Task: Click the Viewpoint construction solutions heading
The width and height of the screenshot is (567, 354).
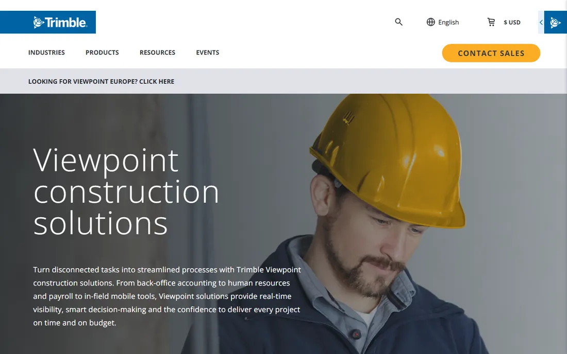Action: 126,191
